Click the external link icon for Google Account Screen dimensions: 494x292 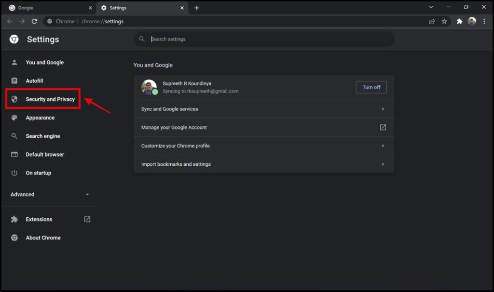pos(383,127)
